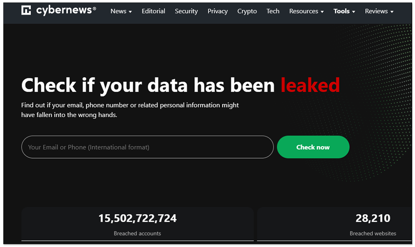
Task: Click the green Check now button
Action: (x=313, y=147)
